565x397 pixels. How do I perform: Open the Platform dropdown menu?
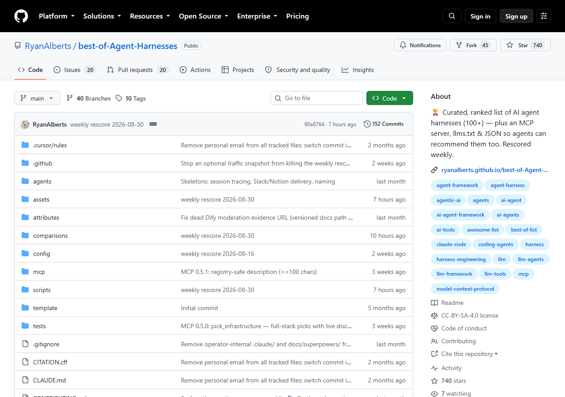[x=56, y=16]
